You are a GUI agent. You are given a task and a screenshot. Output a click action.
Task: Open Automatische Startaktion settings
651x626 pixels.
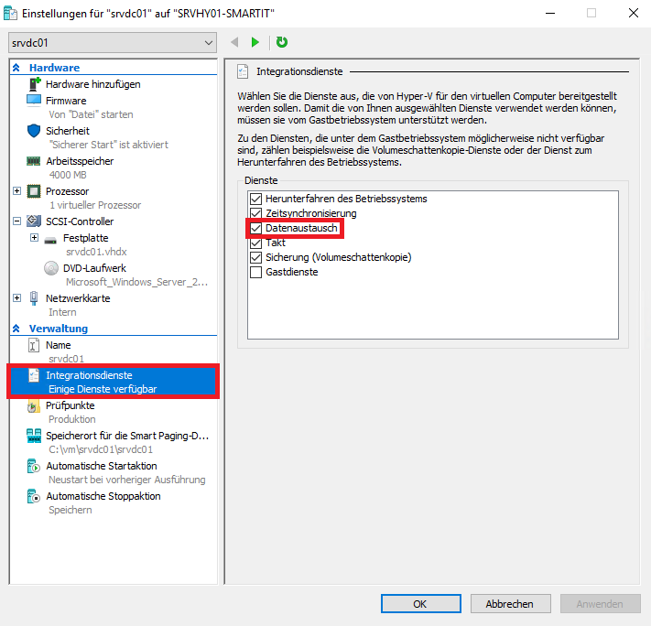[103, 466]
